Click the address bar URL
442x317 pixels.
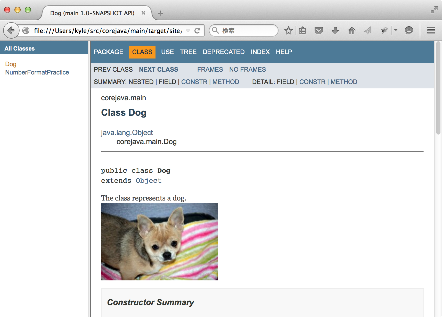(x=108, y=31)
